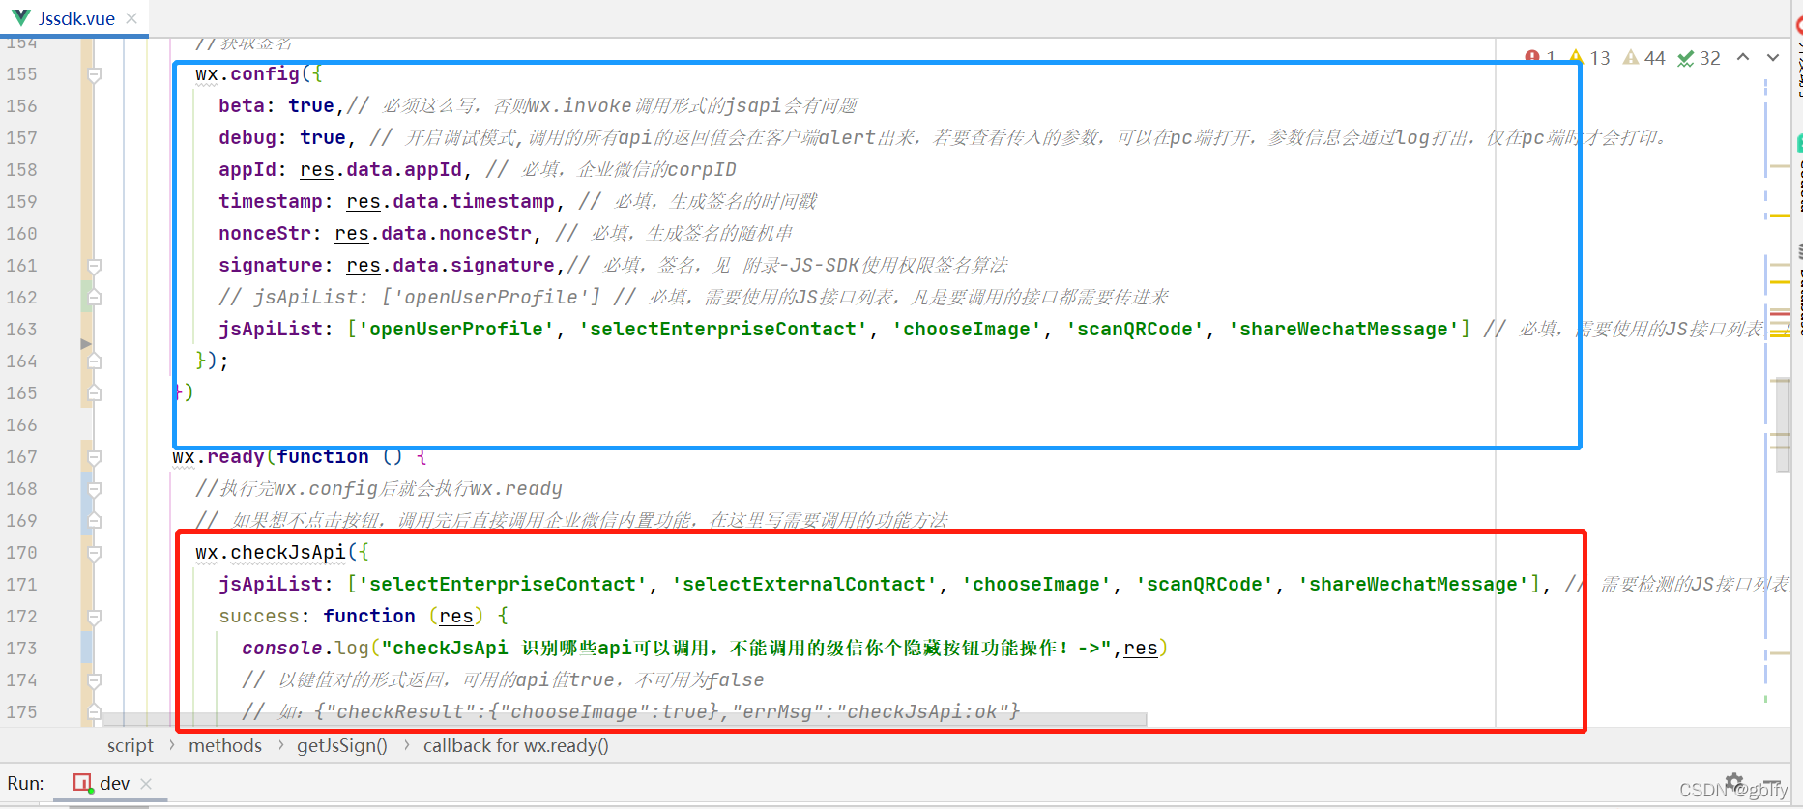Jump to previous highlighted error arrow

point(1743,57)
